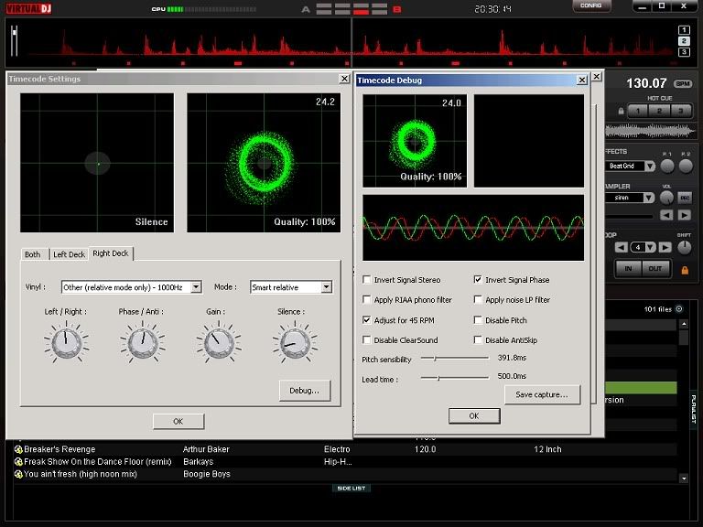This screenshot has width=703, height=527.
Task: Select You ain't fresh track
Action: 344,474
